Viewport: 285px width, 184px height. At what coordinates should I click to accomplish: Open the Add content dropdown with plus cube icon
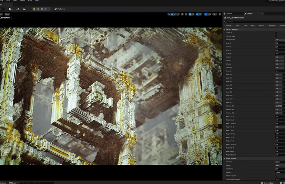tap(11, 9)
